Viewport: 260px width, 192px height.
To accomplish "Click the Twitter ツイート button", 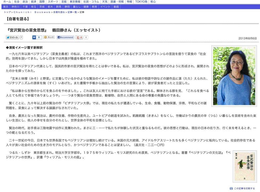I will point(12,37).
